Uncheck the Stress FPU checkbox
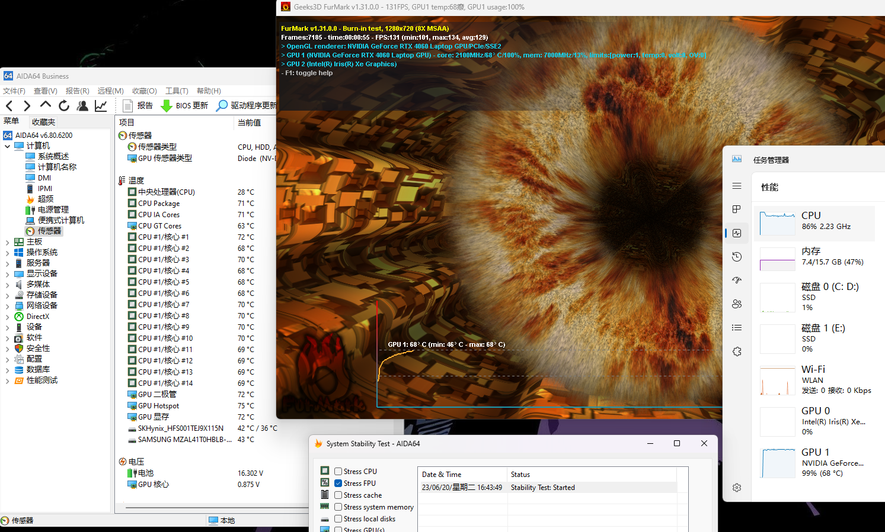885x532 pixels. (x=338, y=483)
